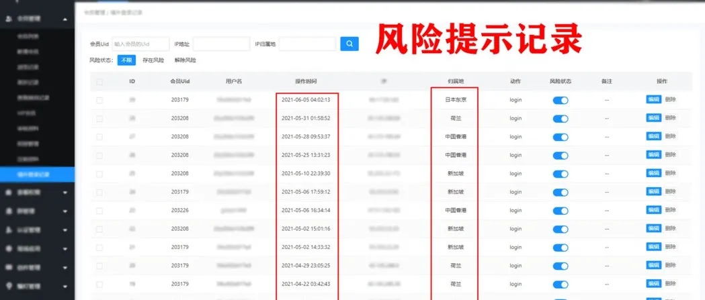The width and height of the screenshot is (705, 300).
Task: Toggle risk switch for 2021-05-06 17:59:12 row
Action: (561, 192)
